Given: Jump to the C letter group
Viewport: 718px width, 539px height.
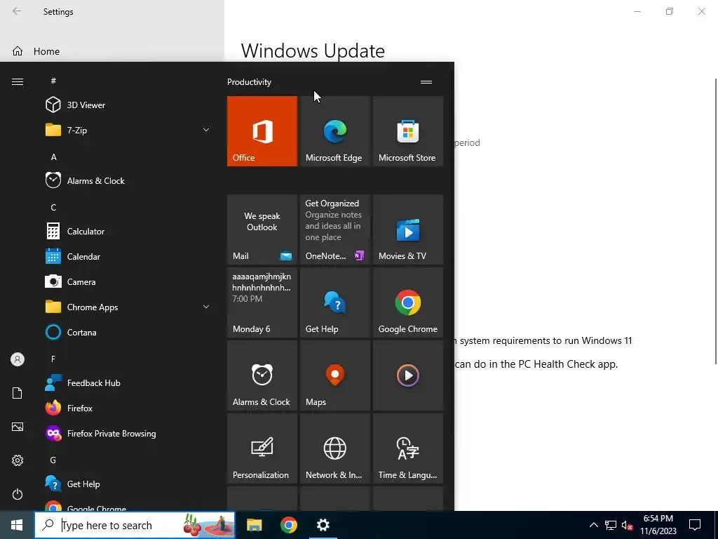Looking at the screenshot, I should pos(53,207).
